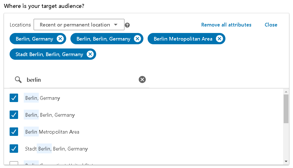The height and width of the screenshot is (168, 293).
Task: Check the partially visible fifth Berlin result checkbox
Action: (14, 163)
